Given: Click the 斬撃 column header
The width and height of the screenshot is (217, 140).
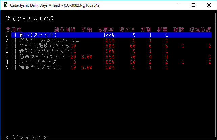Looking at the screenshot, I should pyautogui.click(x=163, y=29).
